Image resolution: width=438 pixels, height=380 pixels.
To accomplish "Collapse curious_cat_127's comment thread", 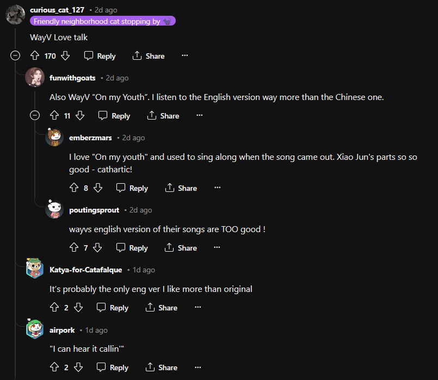I will click(x=15, y=55).
